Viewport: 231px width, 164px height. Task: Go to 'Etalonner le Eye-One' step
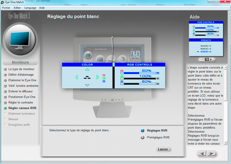pyautogui.click(x=22, y=80)
